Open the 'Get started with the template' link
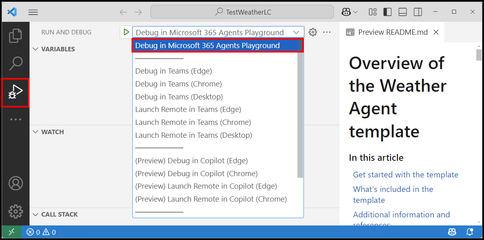 405,175
